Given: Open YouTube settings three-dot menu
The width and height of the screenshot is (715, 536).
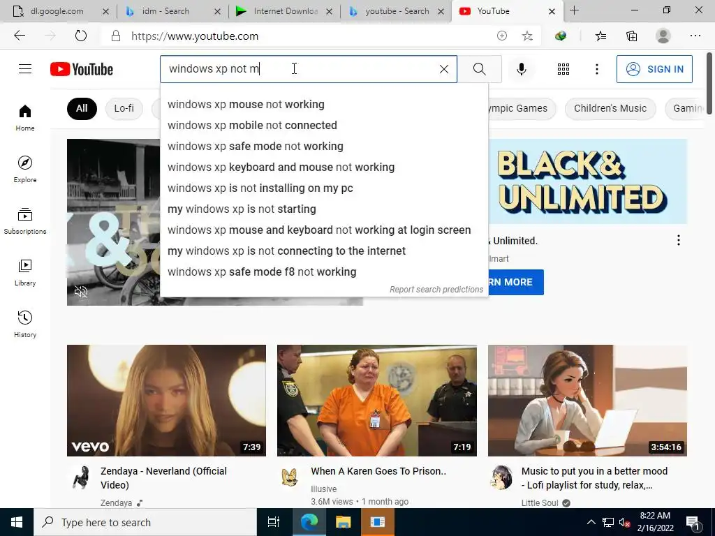Looking at the screenshot, I should [596, 69].
